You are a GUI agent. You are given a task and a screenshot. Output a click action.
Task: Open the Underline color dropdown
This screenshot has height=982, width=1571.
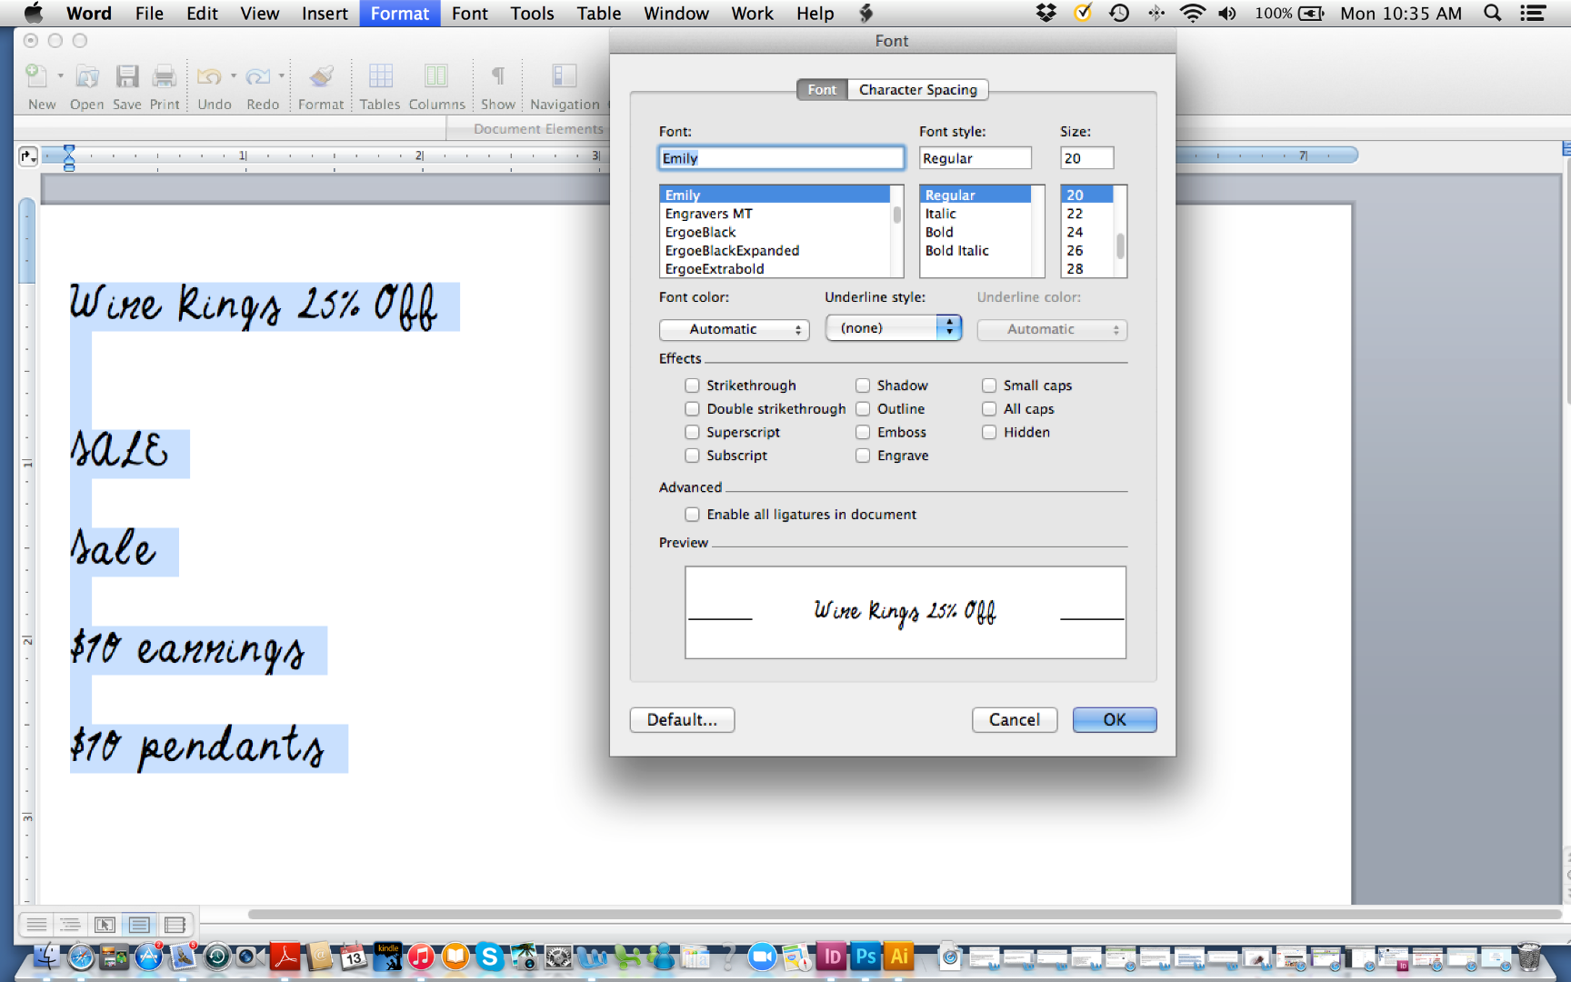point(1051,329)
